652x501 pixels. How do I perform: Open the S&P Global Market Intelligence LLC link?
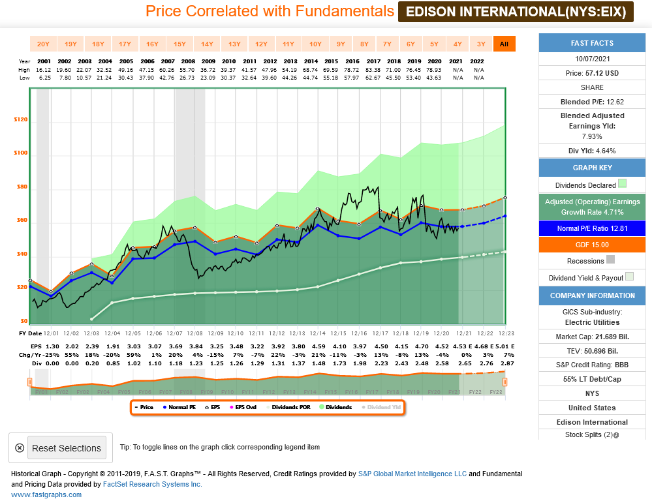click(x=412, y=474)
